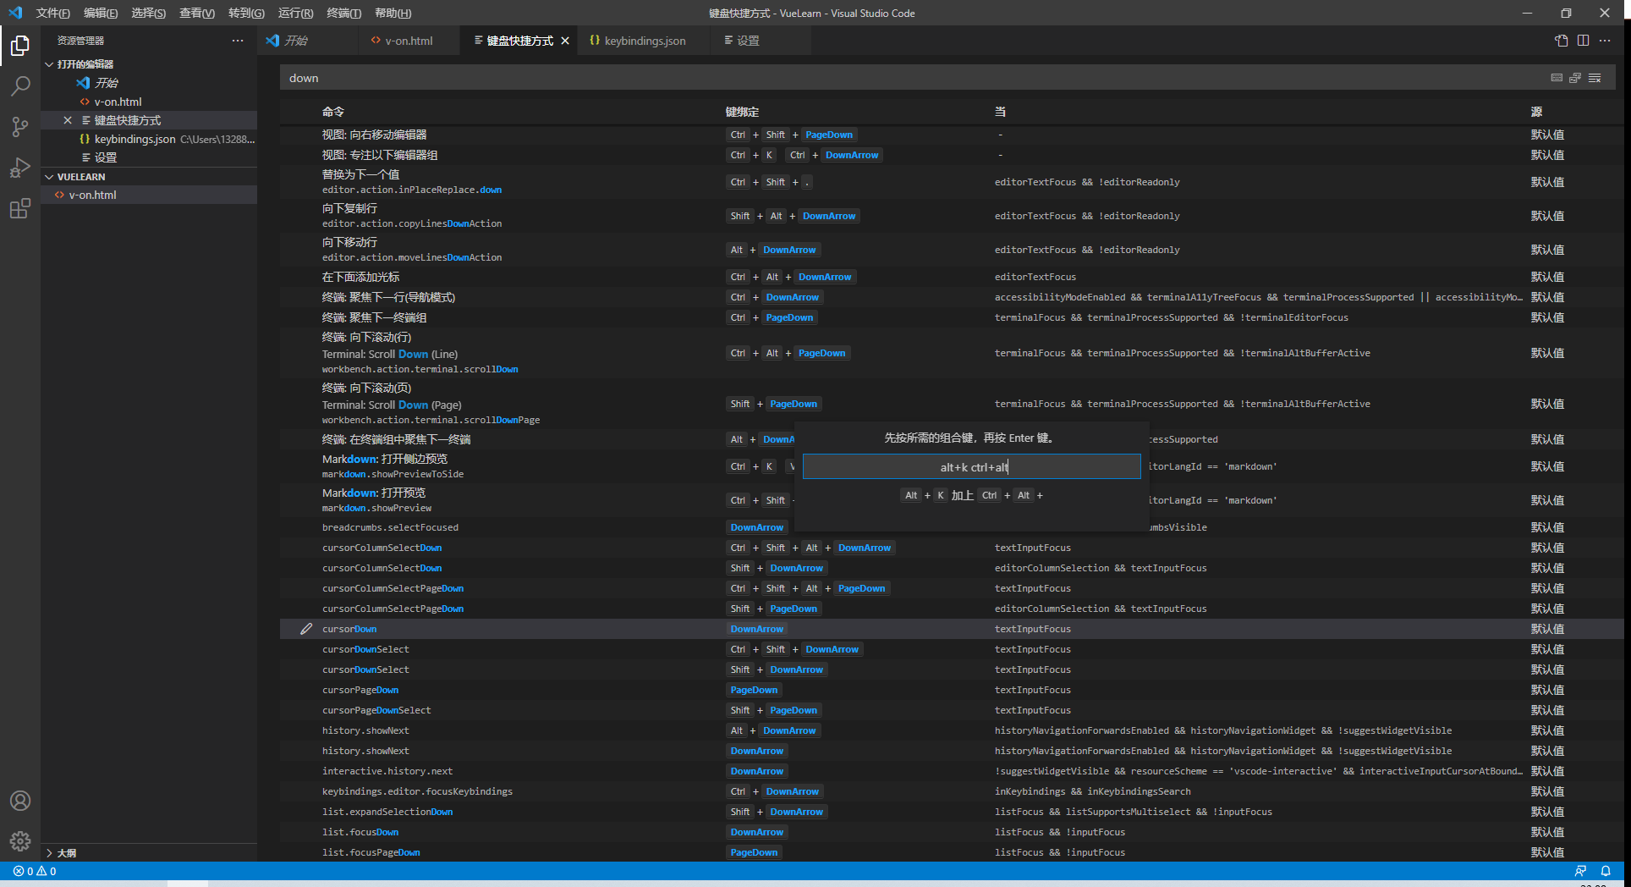Clear the keybindings search with the clear icon
Screen dimensions: 1631x887
[1594, 77]
